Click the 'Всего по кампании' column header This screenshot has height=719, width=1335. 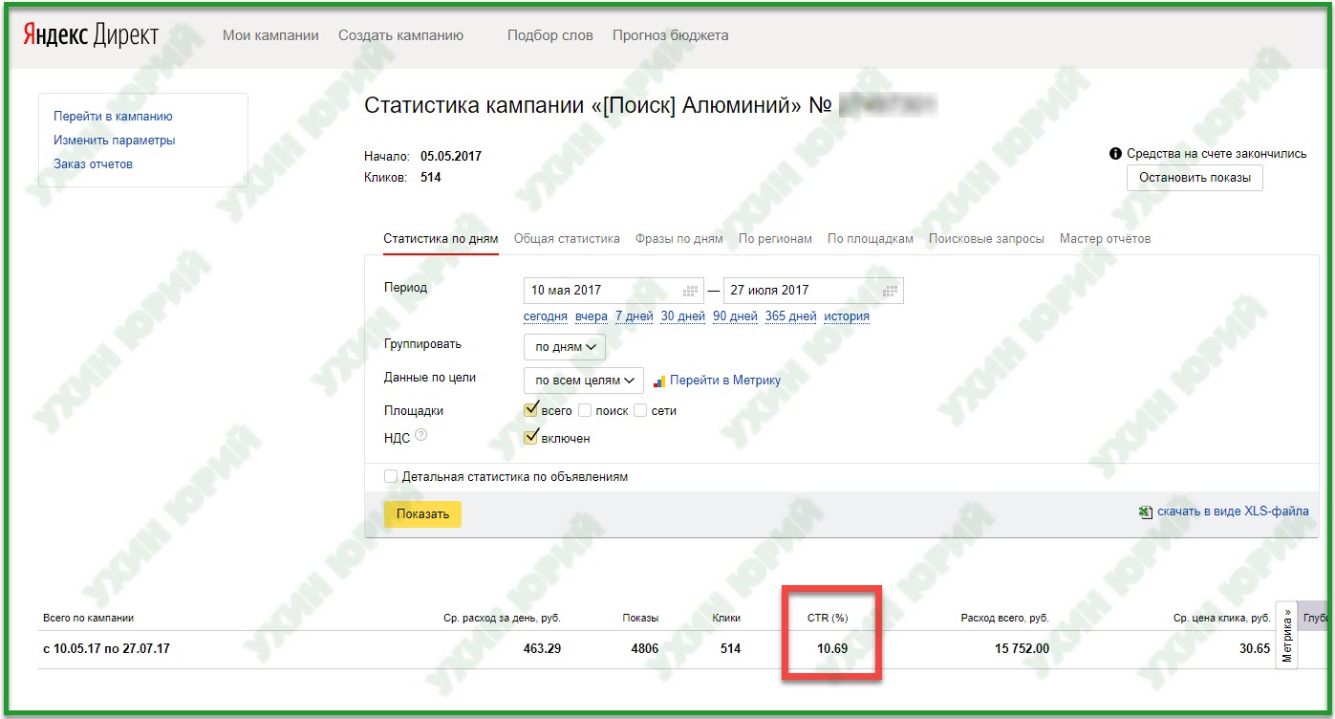click(x=89, y=618)
